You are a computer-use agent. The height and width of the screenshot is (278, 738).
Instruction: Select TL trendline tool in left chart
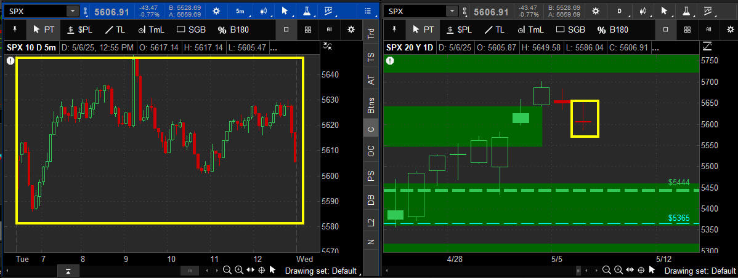coord(115,30)
